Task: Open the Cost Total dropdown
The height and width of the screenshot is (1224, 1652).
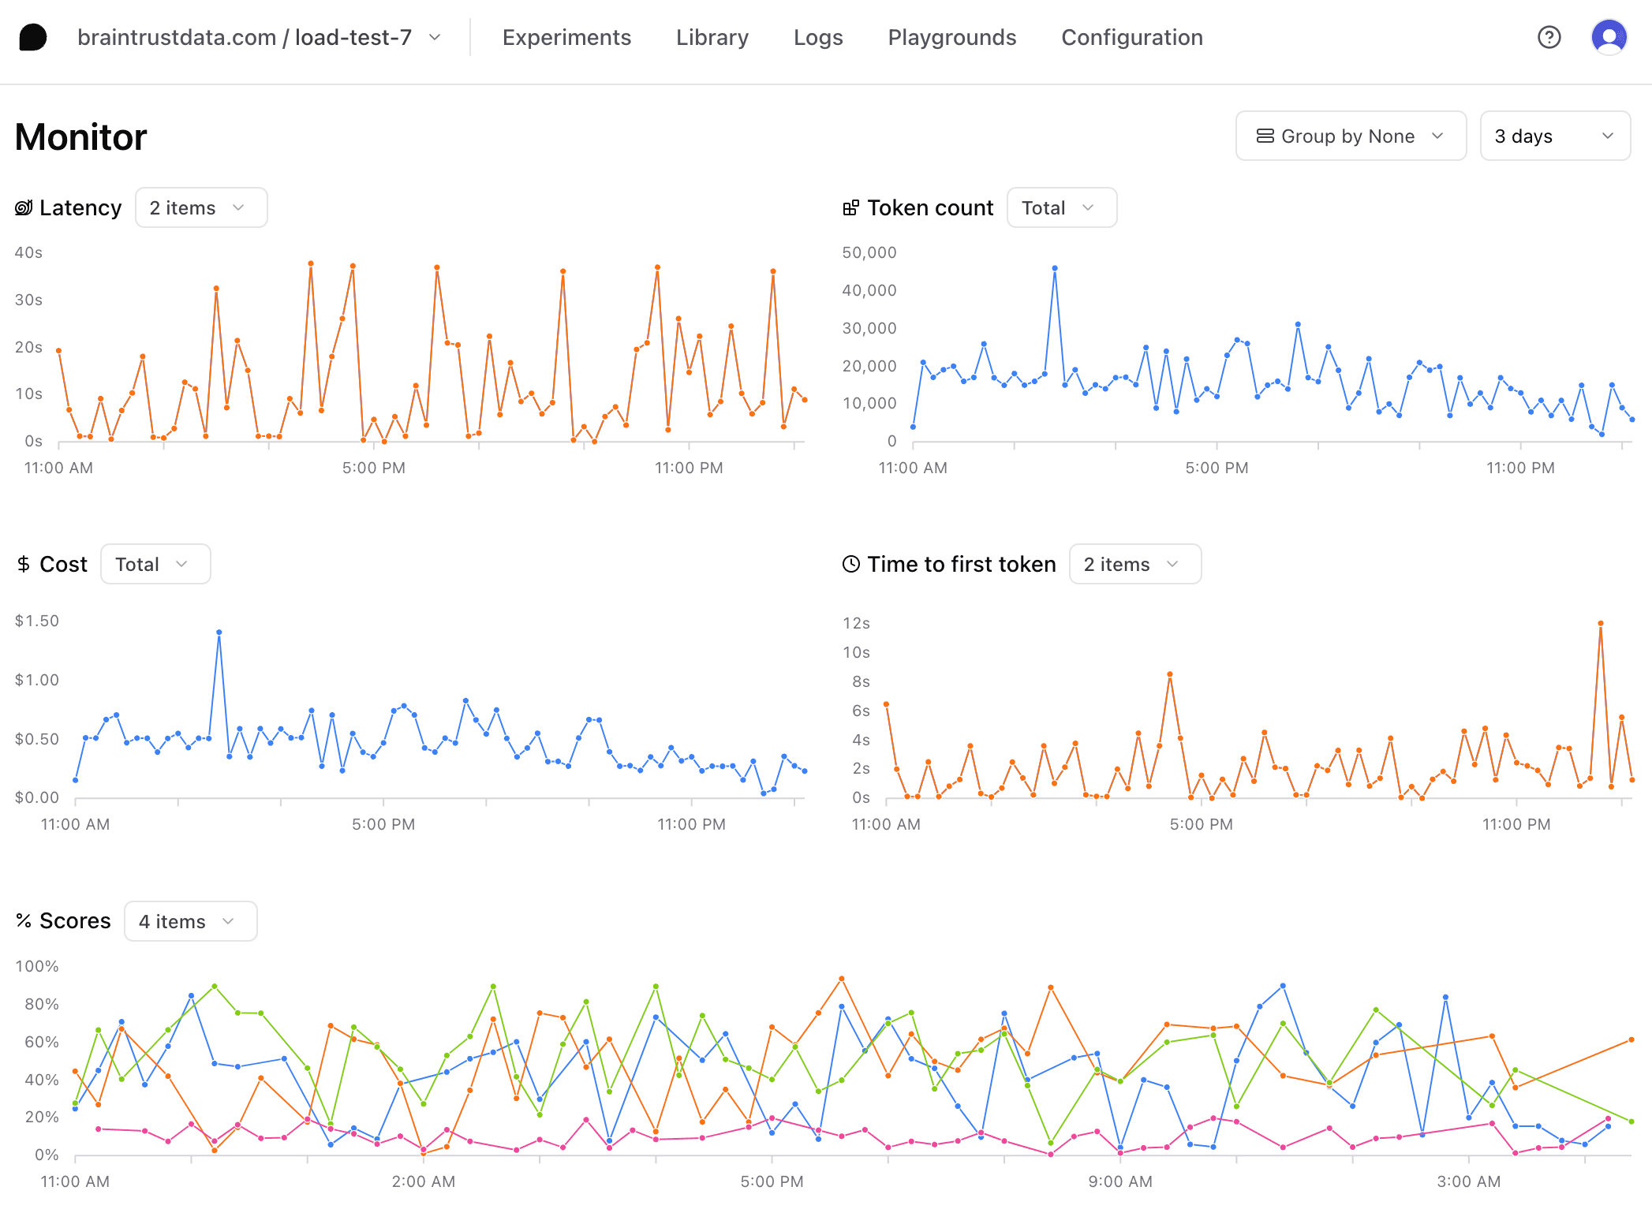Action: [155, 564]
